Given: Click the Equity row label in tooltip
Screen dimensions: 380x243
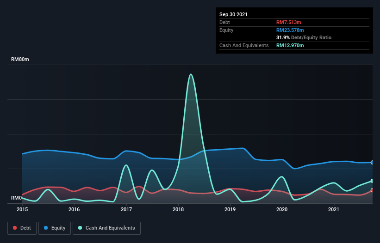Looking at the screenshot, I should pyautogui.click(x=226, y=30).
